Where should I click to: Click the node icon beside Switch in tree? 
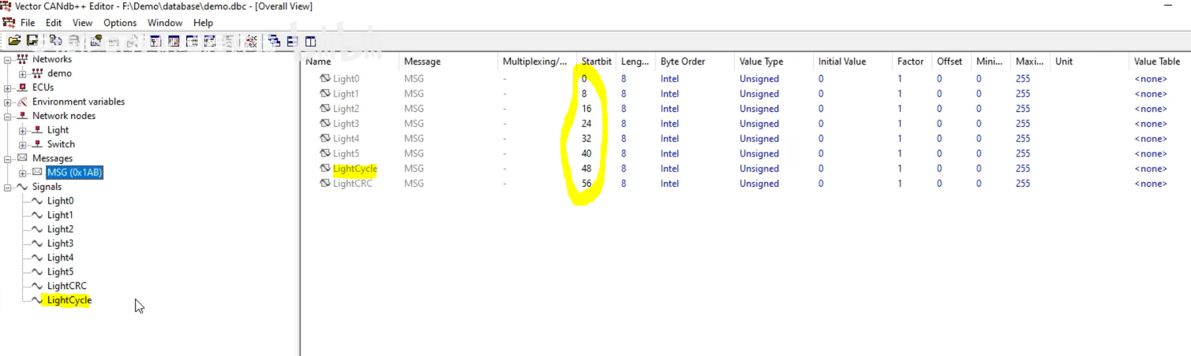[37, 144]
